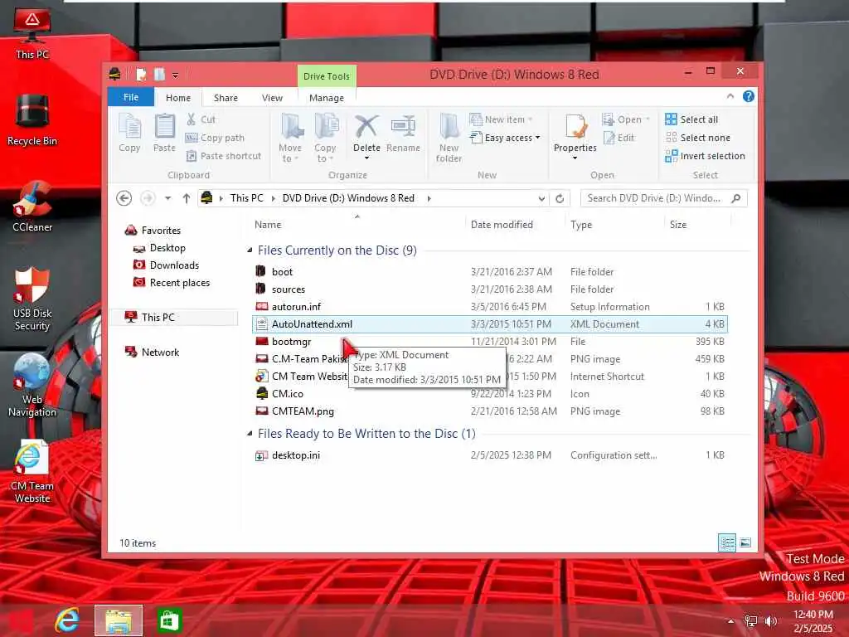
Task: Click the taskbar volume speaker icon
Action: click(770, 620)
